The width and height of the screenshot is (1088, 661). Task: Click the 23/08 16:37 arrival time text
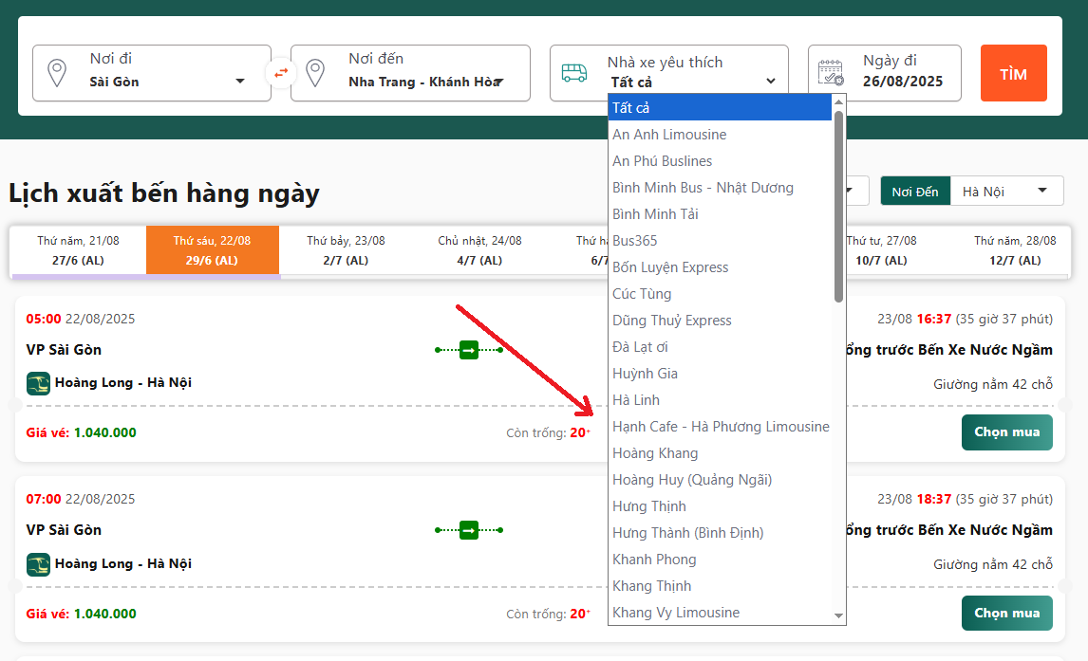965,319
